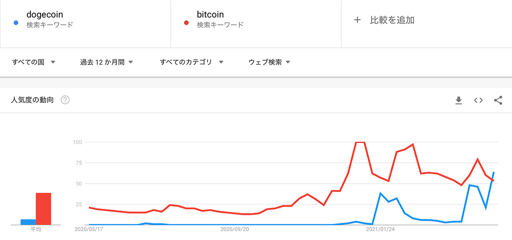Download the interest over time chart data
Viewport: 512px width, 240px height.
[459, 100]
